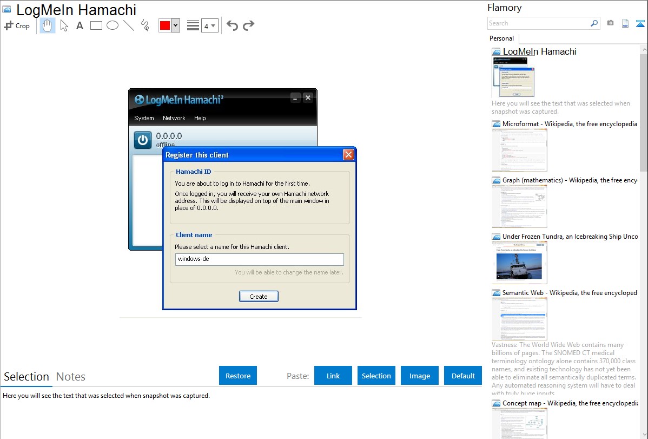Click the Paste Default button

point(463,376)
